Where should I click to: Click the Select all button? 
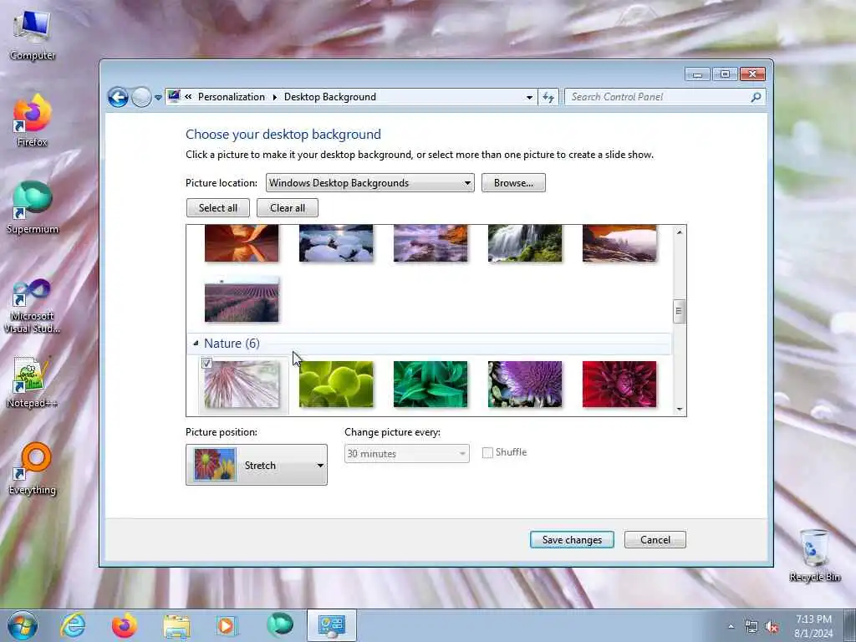pyautogui.click(x=218, y=208)
